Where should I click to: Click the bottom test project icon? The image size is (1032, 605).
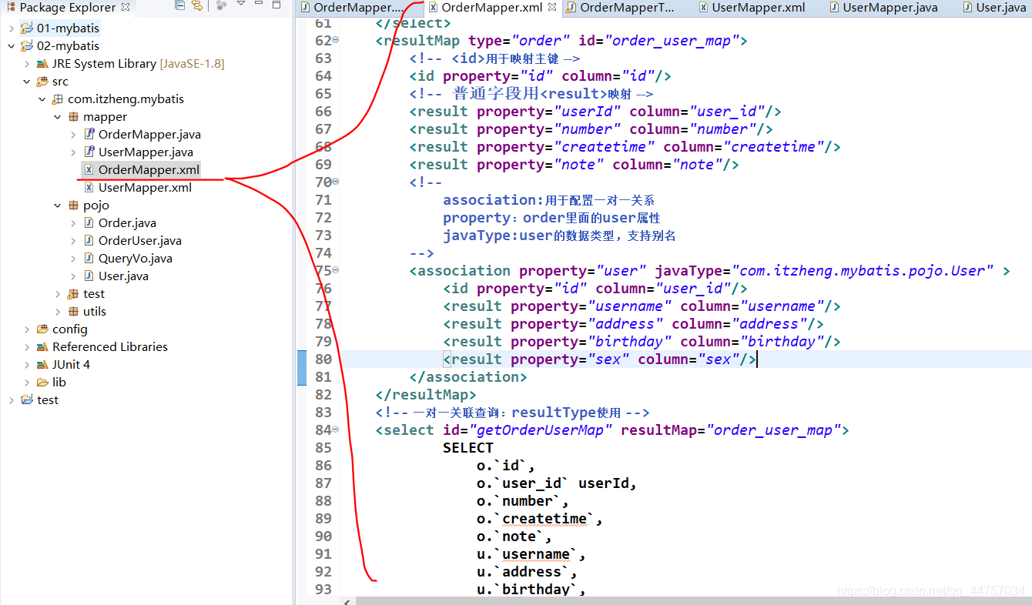click(x=27, y=400)
